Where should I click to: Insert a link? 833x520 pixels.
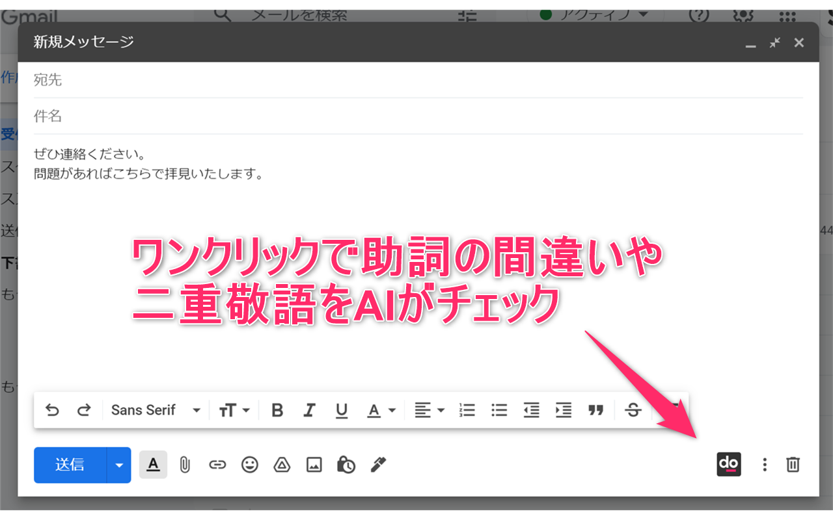coord(217,465)
